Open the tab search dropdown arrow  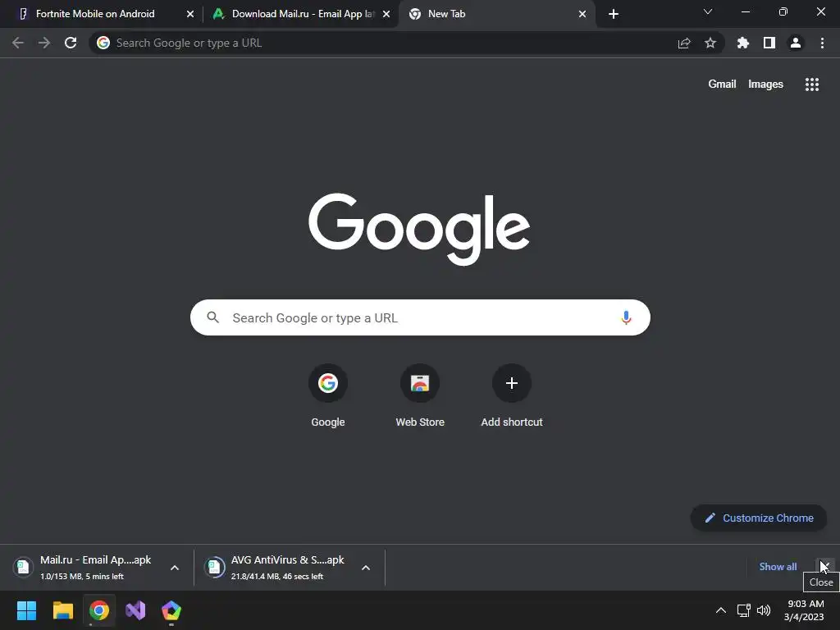click(x=708, y=11)
